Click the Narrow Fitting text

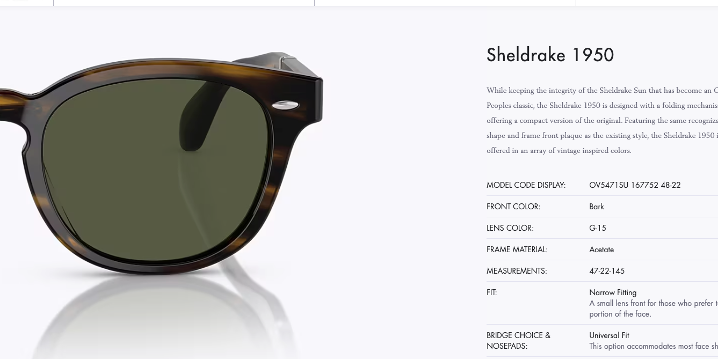click(x=613, y=292)
